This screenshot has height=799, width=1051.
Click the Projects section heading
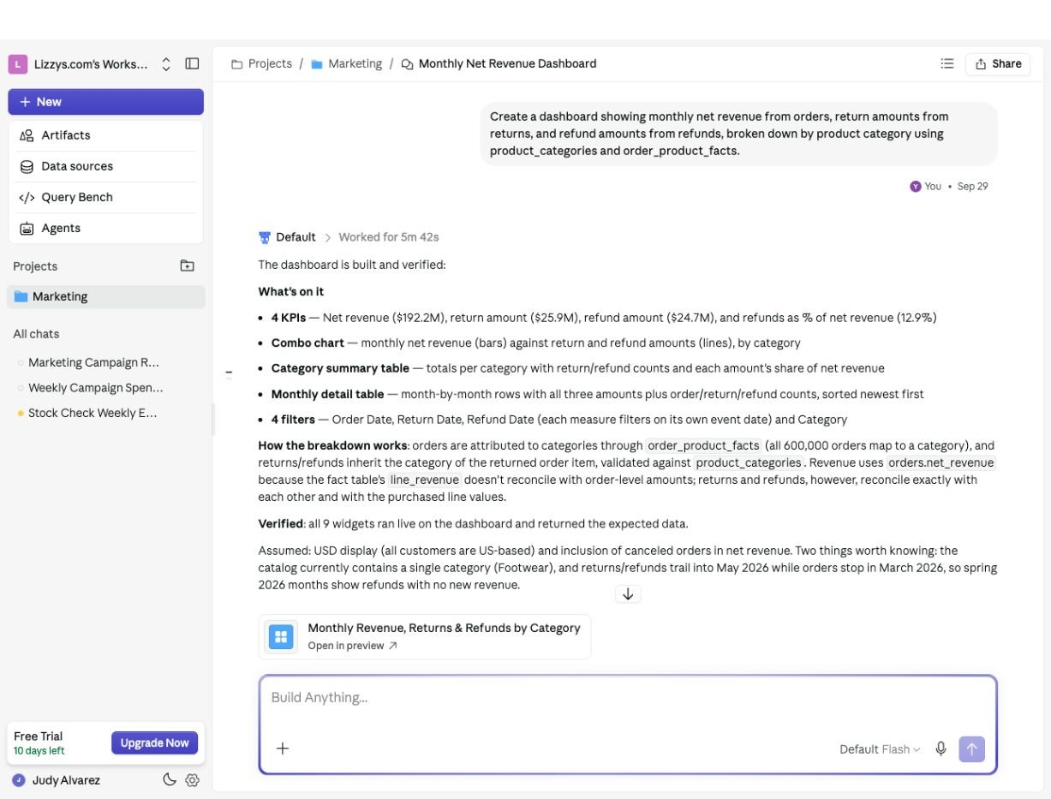[35, 266]
